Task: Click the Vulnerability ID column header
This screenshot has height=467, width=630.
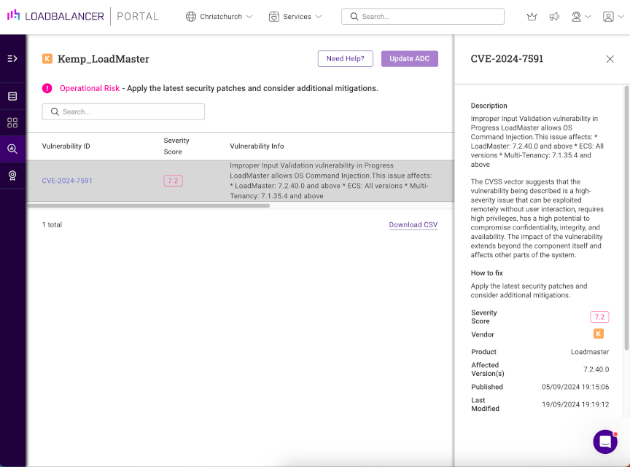Action: click(x=66, y=146)
